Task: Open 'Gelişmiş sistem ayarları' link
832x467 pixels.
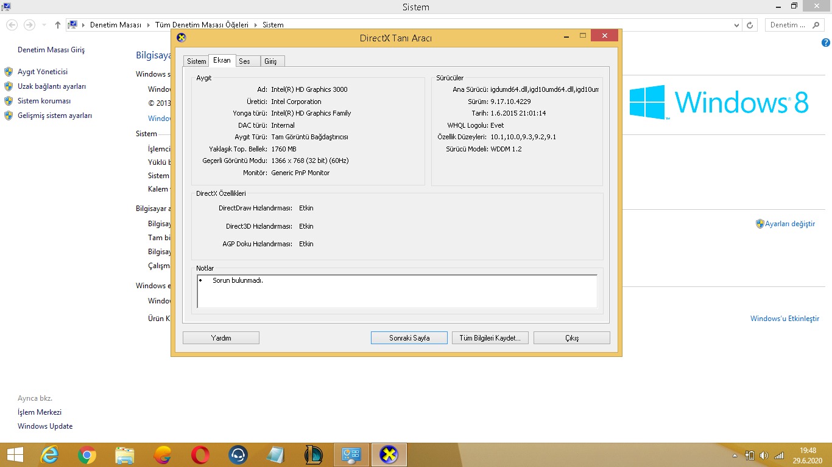Action: pyautogui.click(x=55, y=116)
